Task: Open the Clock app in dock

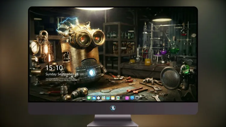Action: (x=99, y=98)
